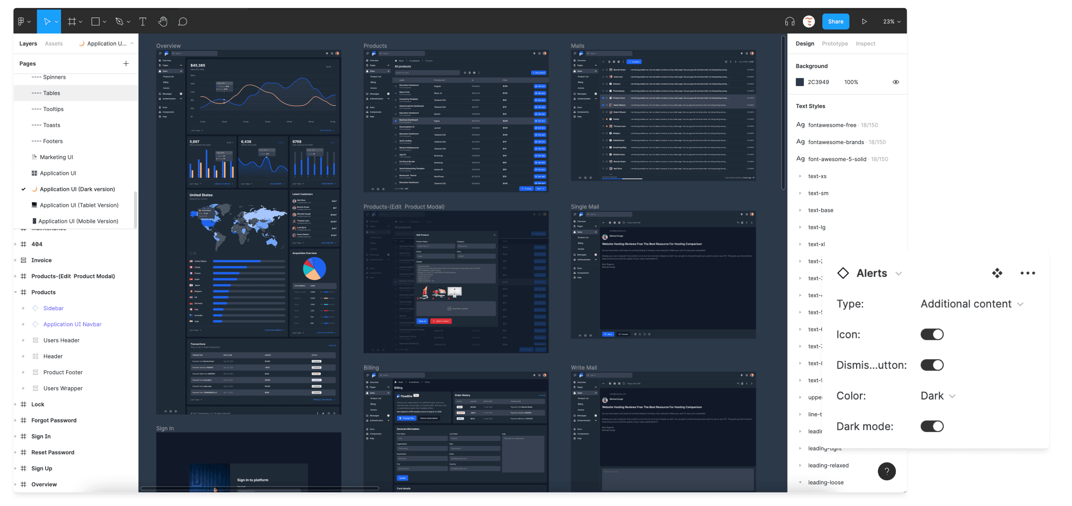Click the canvas horizontal scrollbar

click(x=260, y=488)
